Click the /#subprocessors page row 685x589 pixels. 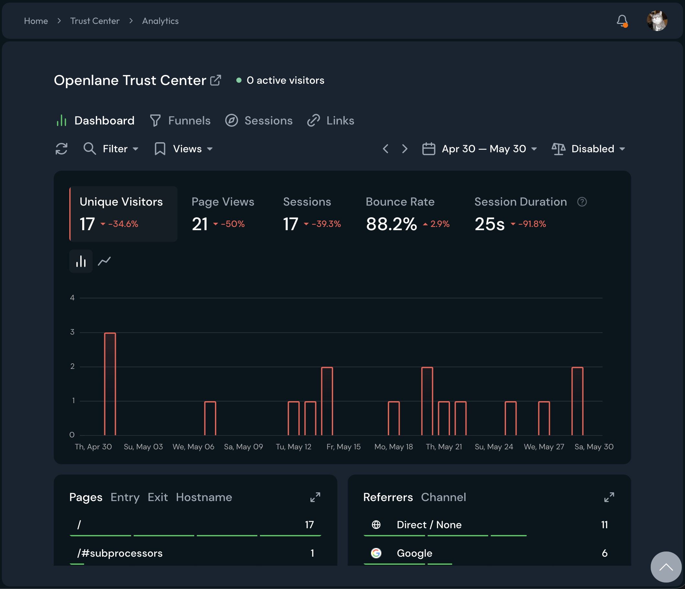pos(196,553)
